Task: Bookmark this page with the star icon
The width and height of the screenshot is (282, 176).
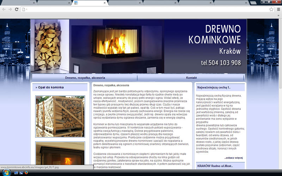Action: (271, 10)
